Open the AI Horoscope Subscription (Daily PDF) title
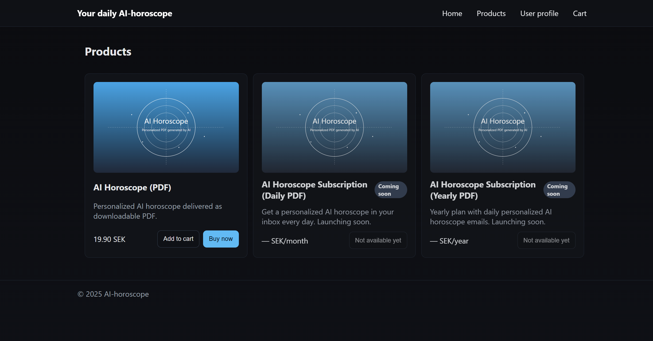Viewport: 653px width, 341px height. [314, 190]
